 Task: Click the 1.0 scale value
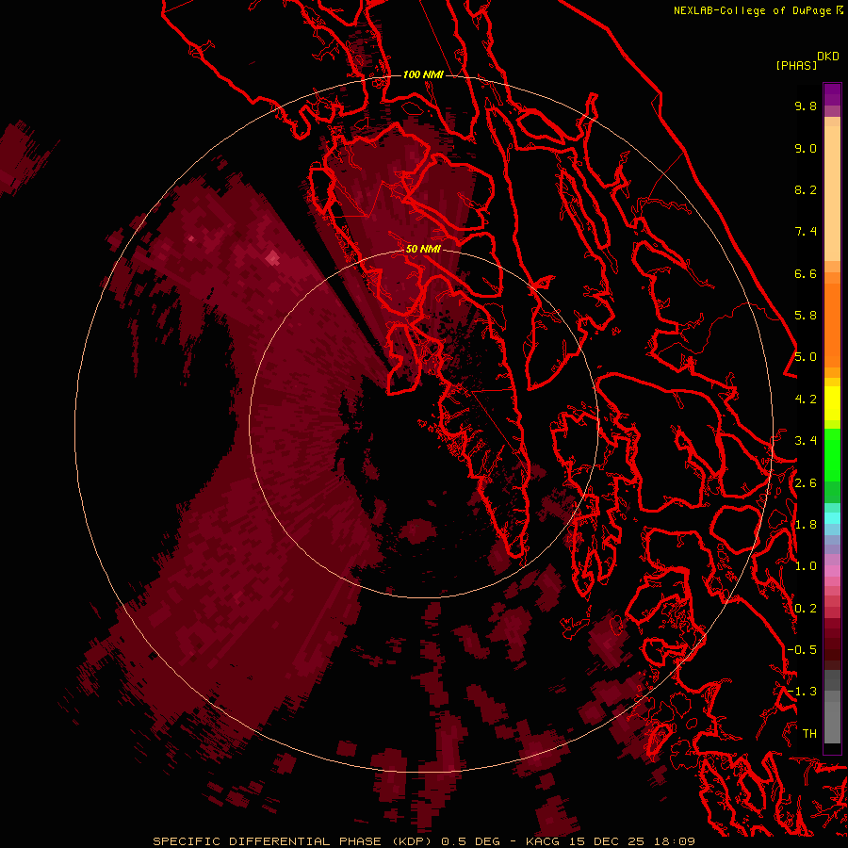pyautogui.click(x=806, y=566)
